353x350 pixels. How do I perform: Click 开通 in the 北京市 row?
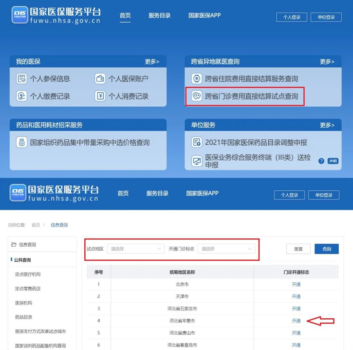point(296,285)
